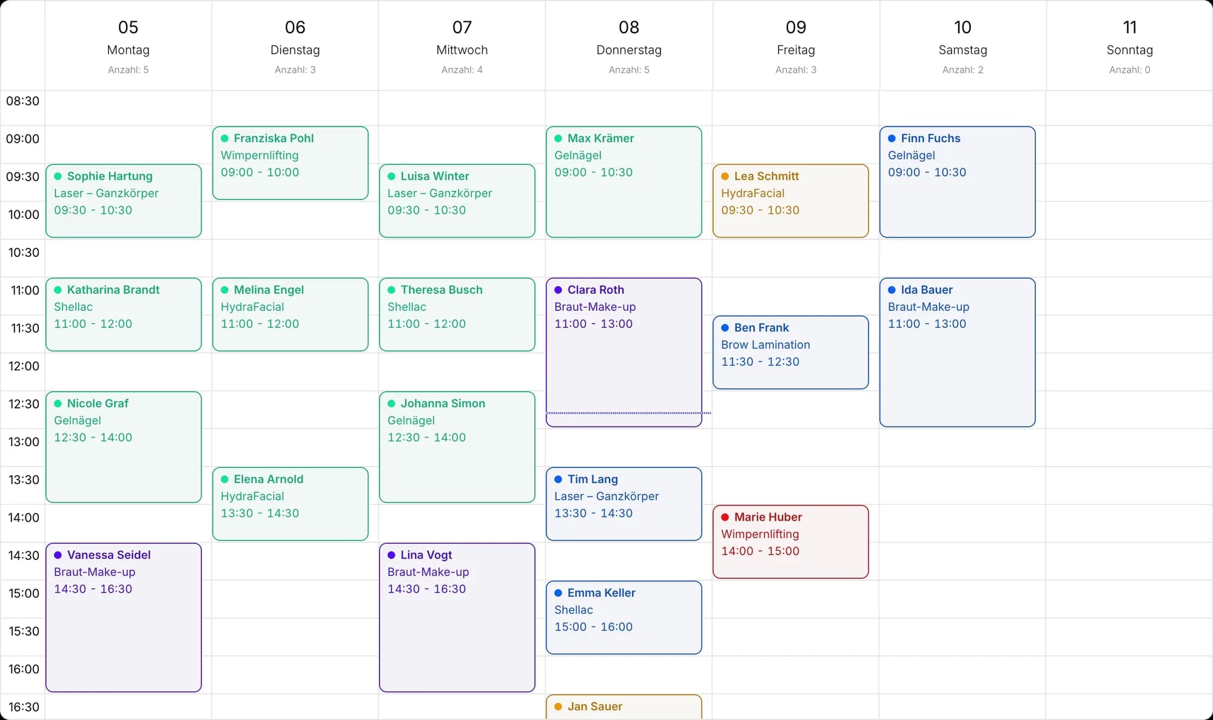Open Lea Schmitt's HydraFacial appointment
The image size is (1213, 720).
tap(791, 201)
